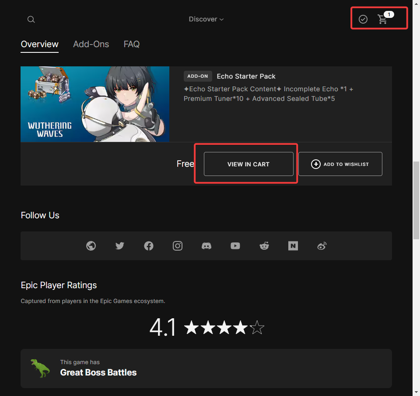Click the checkmark status icon
Screen dimensions: 420x396
pos(363,19)
